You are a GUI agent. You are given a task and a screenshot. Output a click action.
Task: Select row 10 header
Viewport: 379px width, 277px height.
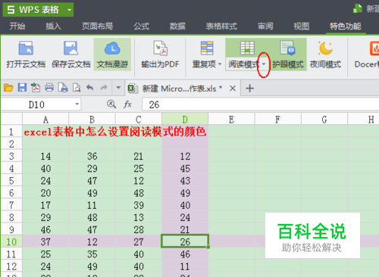[11, 241]
